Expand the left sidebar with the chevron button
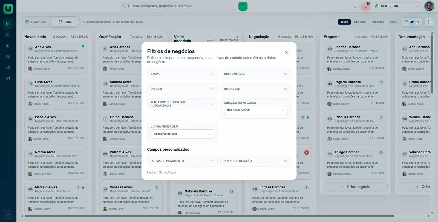The image size is (438, 222). coord(8,215)
